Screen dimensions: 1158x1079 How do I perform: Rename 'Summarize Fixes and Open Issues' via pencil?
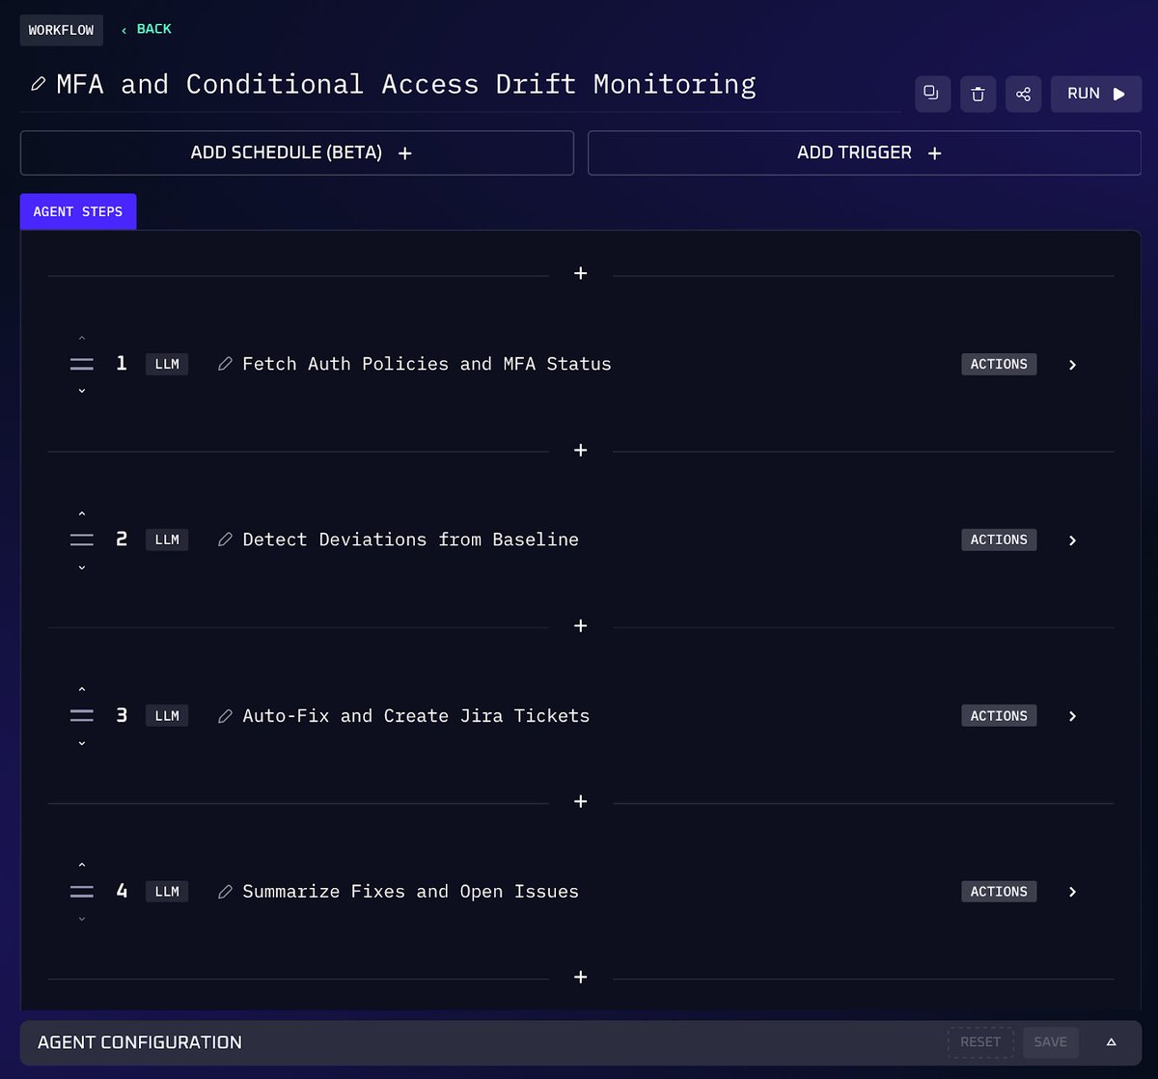[225, 892]
